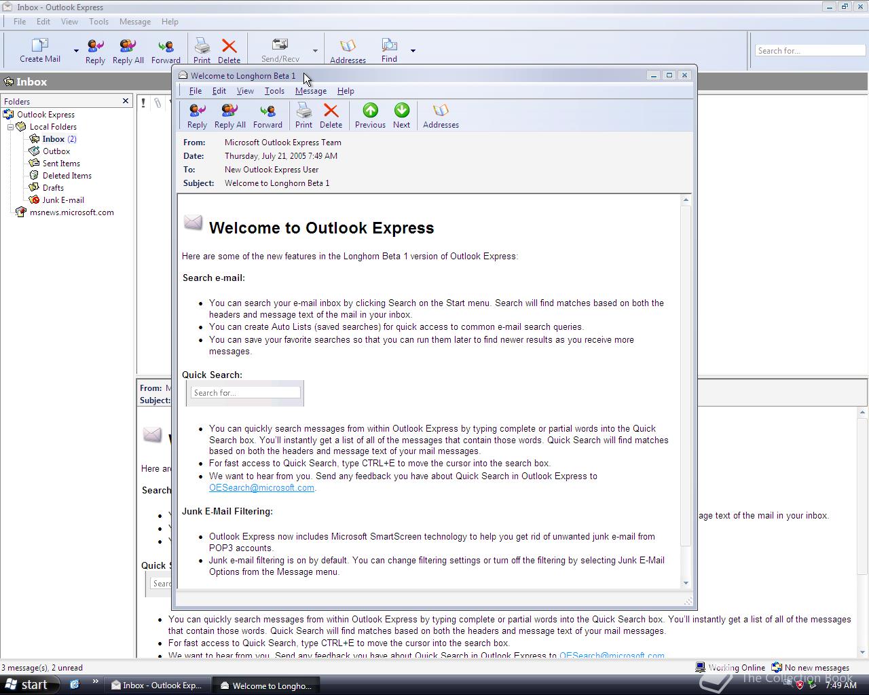The width and height of the screenshot is (869, 695).
Task: Go to Next message
Action: pyautogui.click(x=401, y=115)
